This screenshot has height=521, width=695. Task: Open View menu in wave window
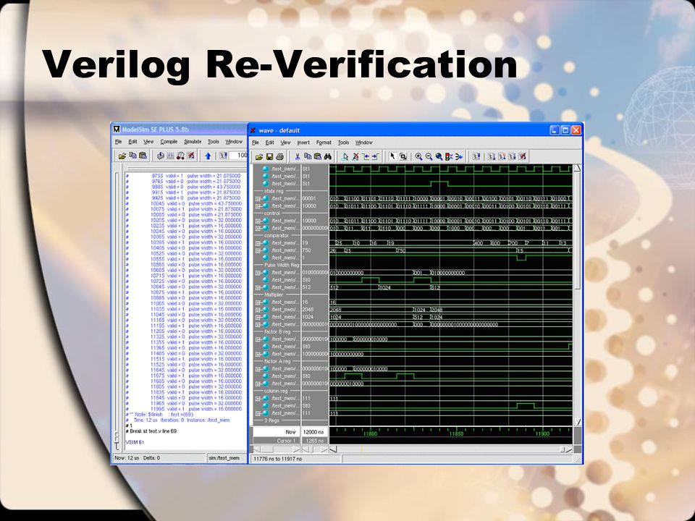285,143
